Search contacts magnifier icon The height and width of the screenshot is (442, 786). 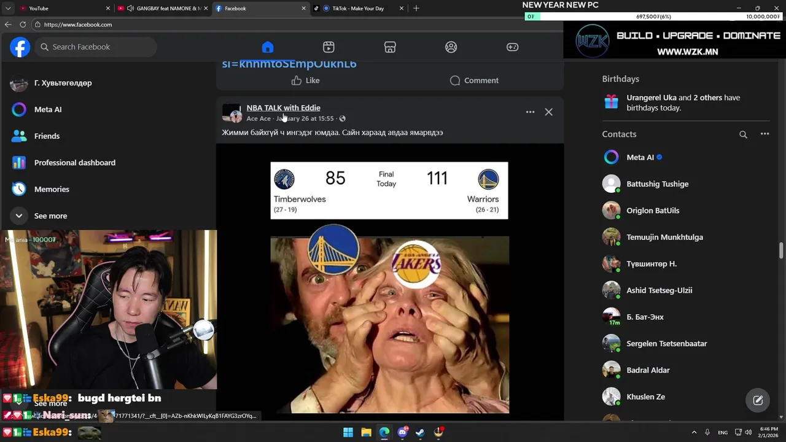743,134
